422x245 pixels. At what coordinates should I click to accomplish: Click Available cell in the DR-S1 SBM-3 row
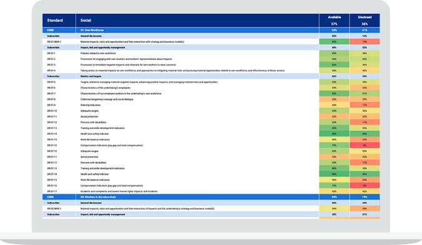point(334,42)
